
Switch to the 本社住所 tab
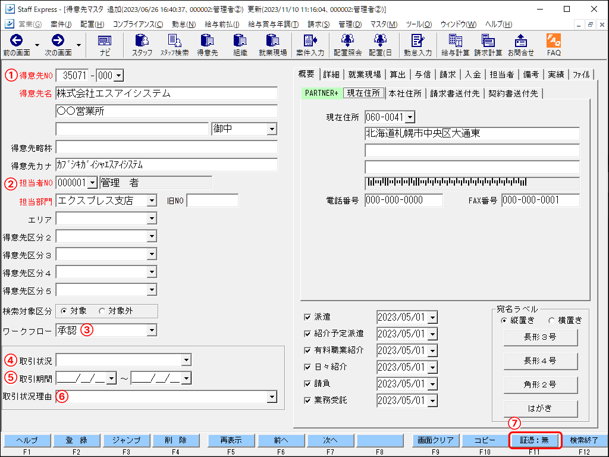(x=404, y=93)
